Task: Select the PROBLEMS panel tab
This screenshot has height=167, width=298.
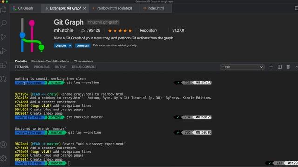Action: [x=42, y=67]
